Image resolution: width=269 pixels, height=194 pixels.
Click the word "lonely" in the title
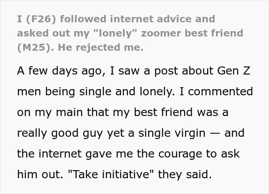(116, 33)
